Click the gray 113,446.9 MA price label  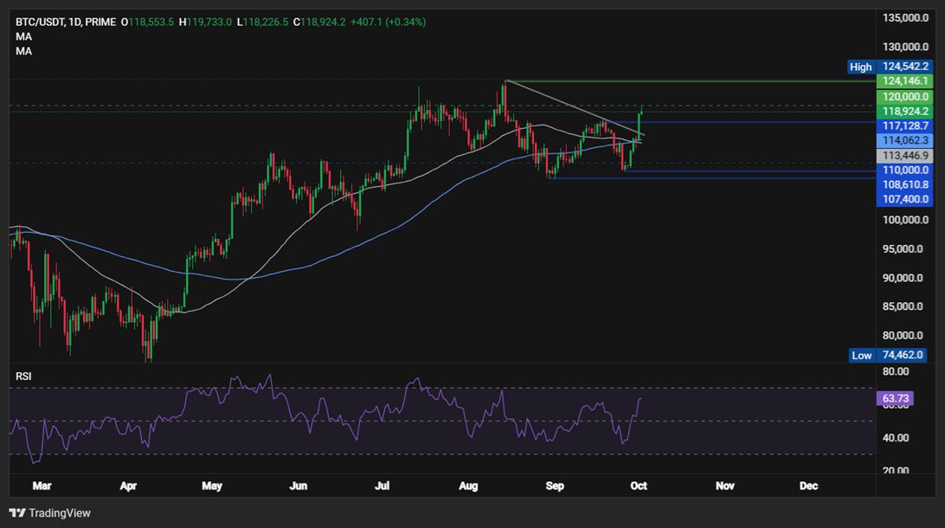[x=903, y=156]
